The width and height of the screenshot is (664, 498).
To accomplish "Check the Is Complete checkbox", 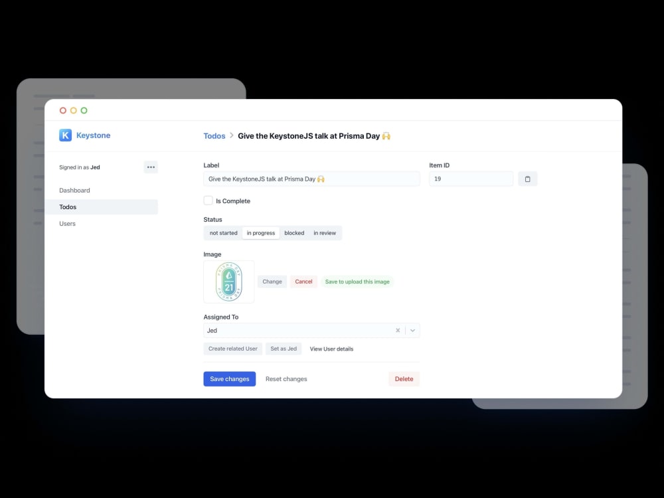I will point(208,200).
